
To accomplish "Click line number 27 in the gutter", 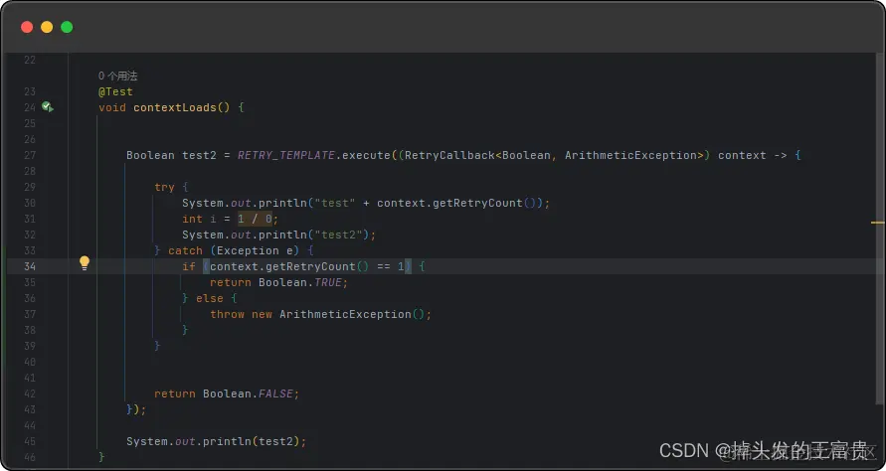I will (x=30, y=155).
